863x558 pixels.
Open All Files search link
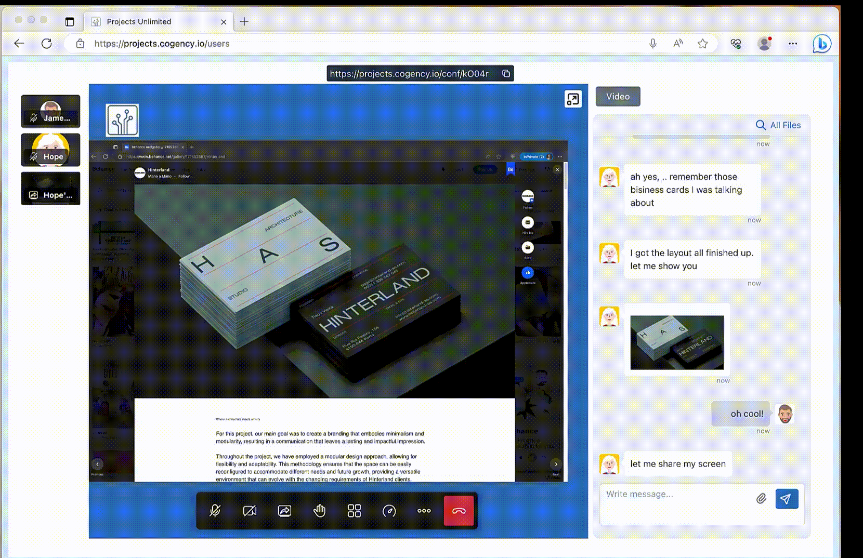(778, 125)
